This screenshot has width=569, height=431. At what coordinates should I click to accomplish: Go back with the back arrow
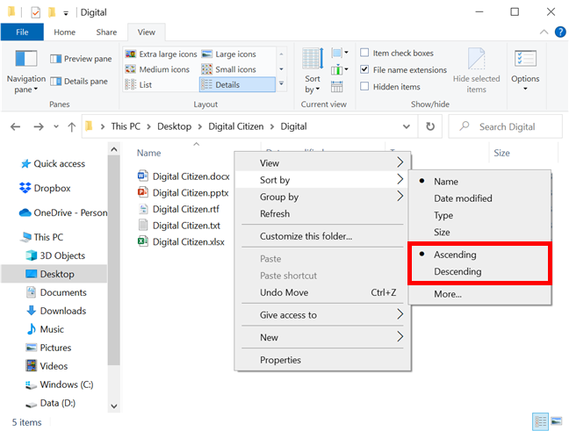pos(15,126)
